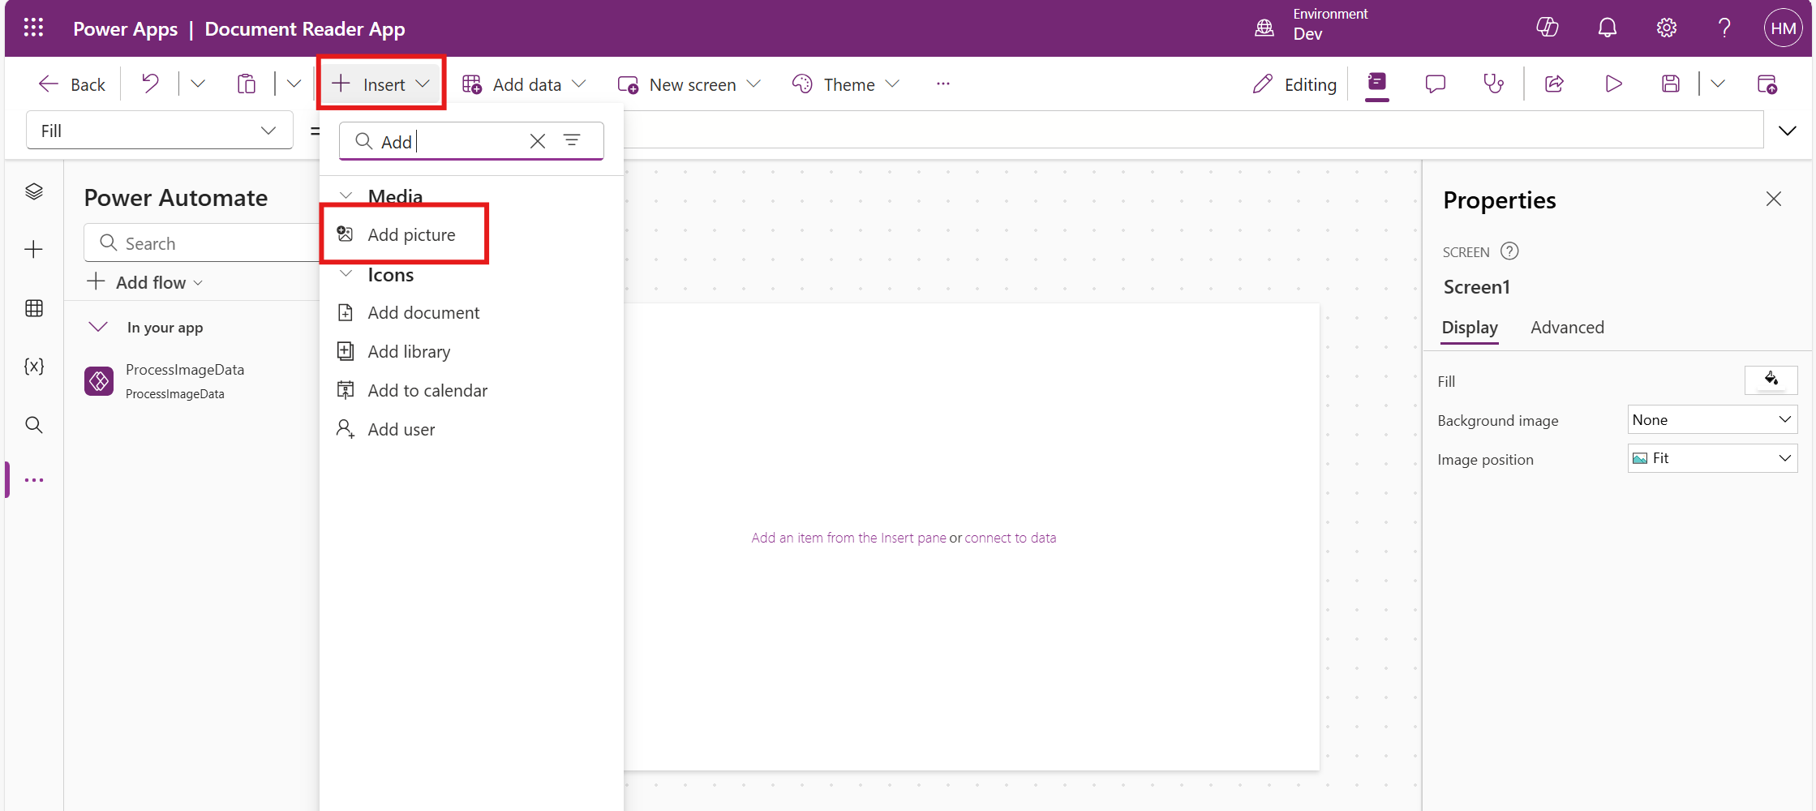The image size is (1816, 811).
Task: Click the Play preview app icon
Action: [x=1613, y=84]
